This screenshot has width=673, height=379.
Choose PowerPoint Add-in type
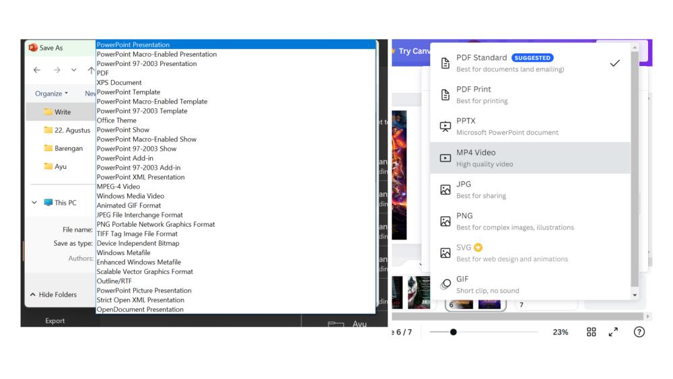click(236, 158)
